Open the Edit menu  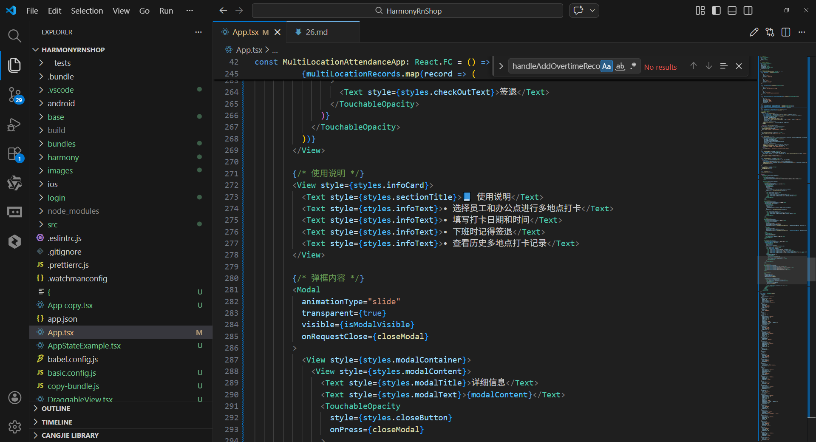coord(54,11)
